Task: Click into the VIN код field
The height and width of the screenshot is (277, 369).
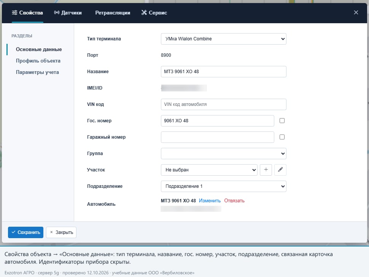Action: coord(224,104)
